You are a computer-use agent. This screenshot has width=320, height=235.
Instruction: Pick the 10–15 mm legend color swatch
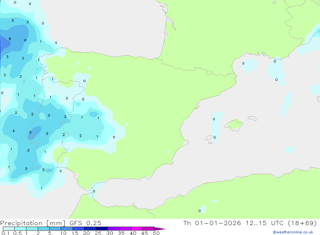pyautogui.click(x=67, y=229)
